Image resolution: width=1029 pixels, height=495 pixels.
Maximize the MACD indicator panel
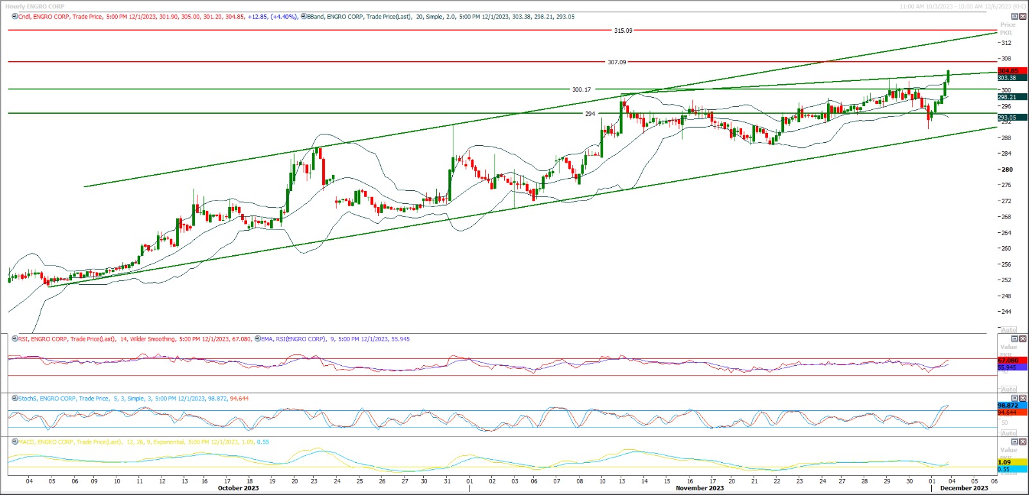1015,442
